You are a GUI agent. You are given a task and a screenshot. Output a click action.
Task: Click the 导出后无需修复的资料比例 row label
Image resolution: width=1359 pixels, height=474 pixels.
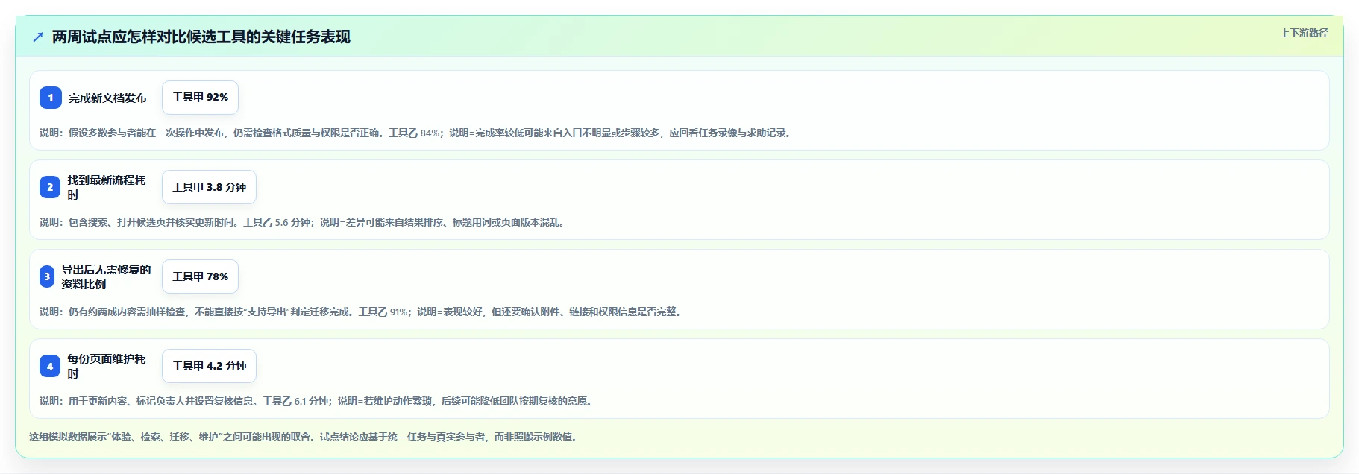(106, 276)
